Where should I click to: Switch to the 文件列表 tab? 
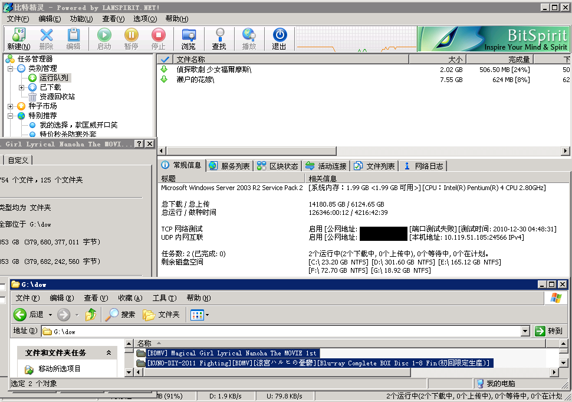click(375, 166)
